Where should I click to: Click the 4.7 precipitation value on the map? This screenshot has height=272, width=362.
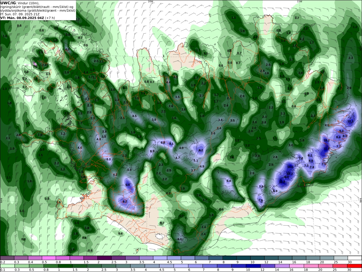click(178, 158)
